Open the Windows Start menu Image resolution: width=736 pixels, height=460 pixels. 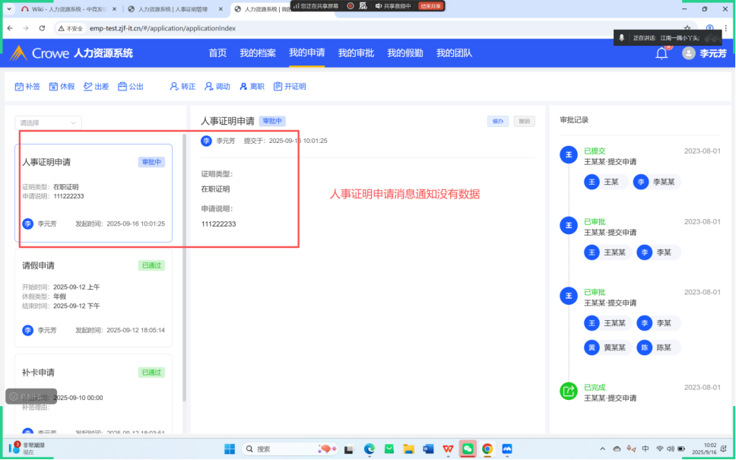coord(230,449)
